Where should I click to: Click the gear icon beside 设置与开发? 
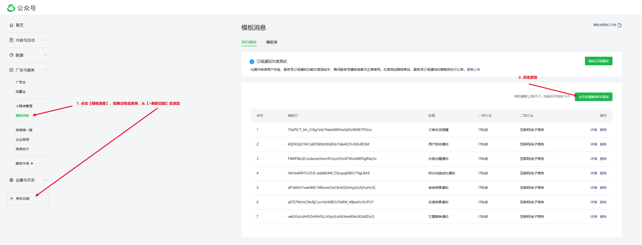point(11,180)
